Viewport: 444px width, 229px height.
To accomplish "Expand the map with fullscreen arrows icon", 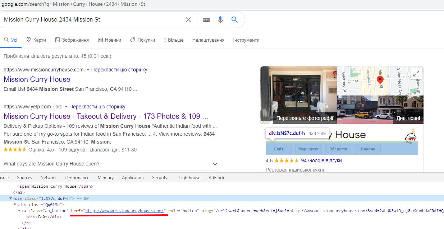I will click(x=416, y=74).
